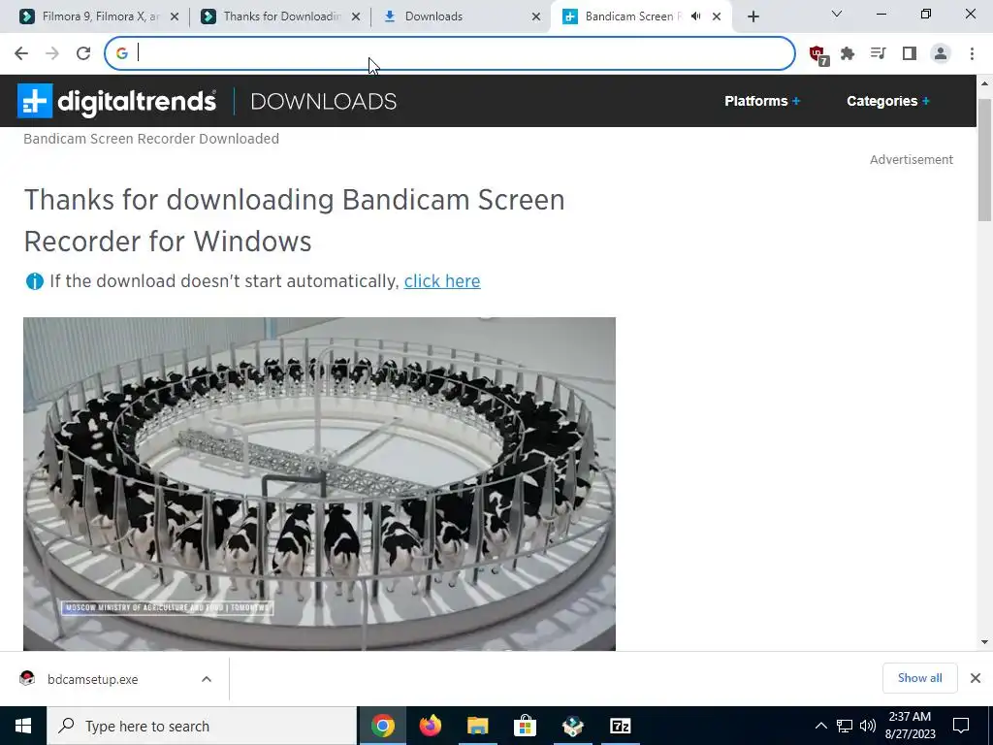
Task: Toggle the browser side panel
Action: (x=910, y=53)
